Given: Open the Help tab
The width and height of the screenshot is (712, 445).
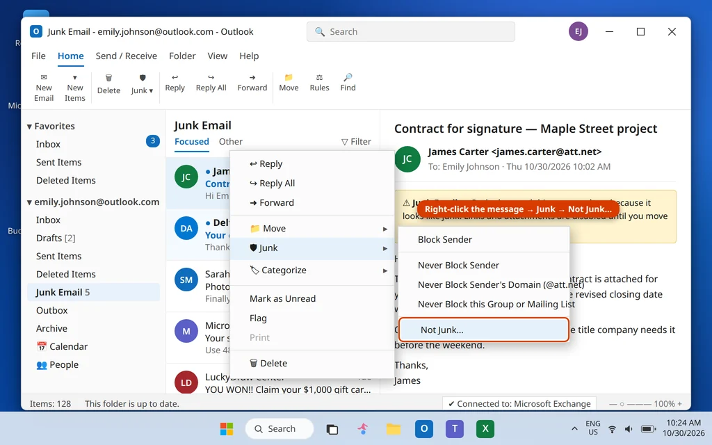Looking at the screenshot, I should [x=249, y=56].
